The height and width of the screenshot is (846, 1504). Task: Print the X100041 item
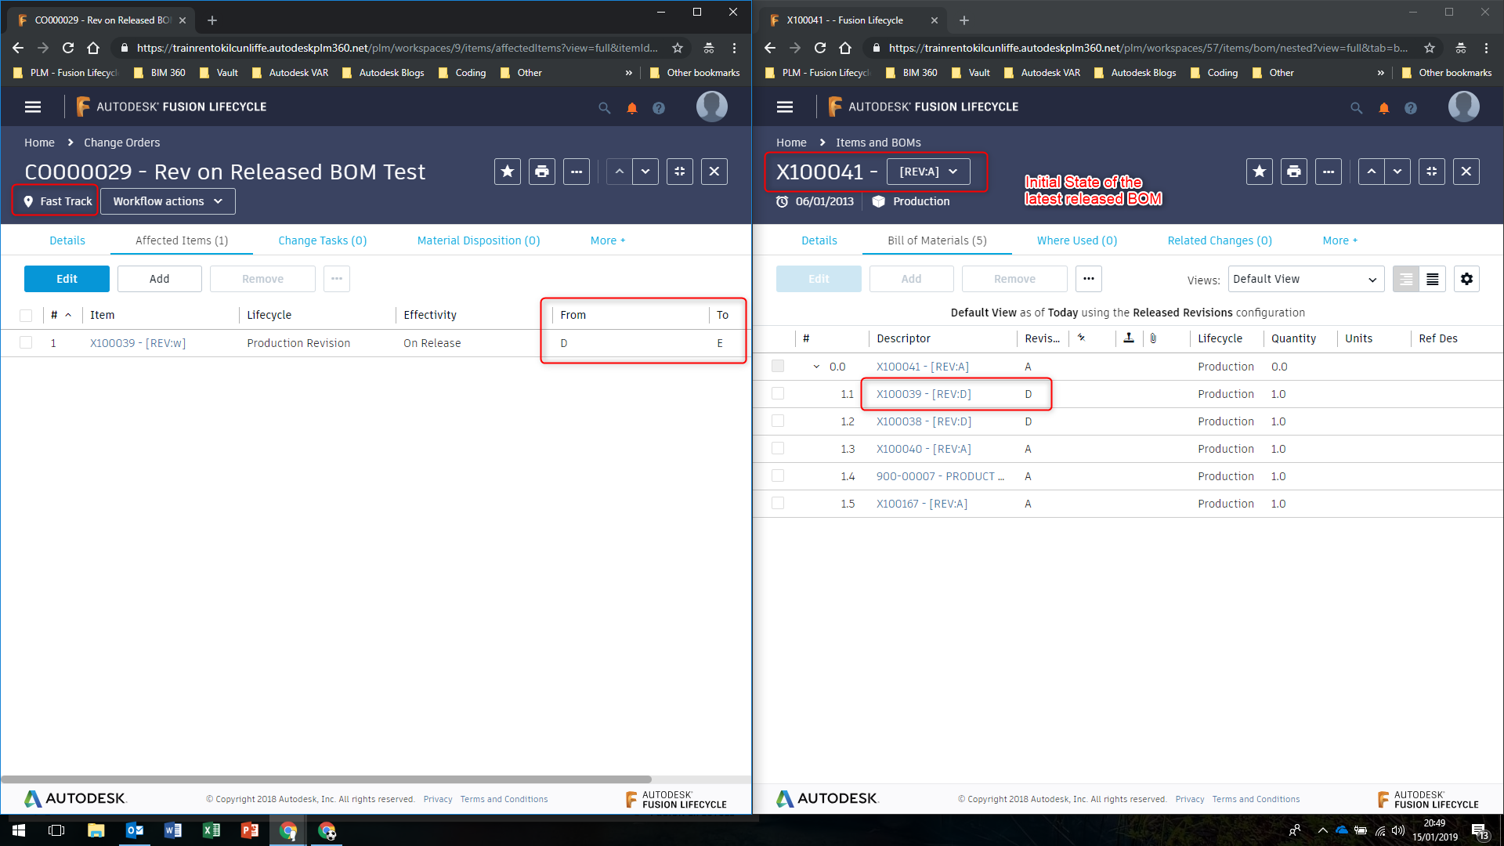tap(1294, 172)
